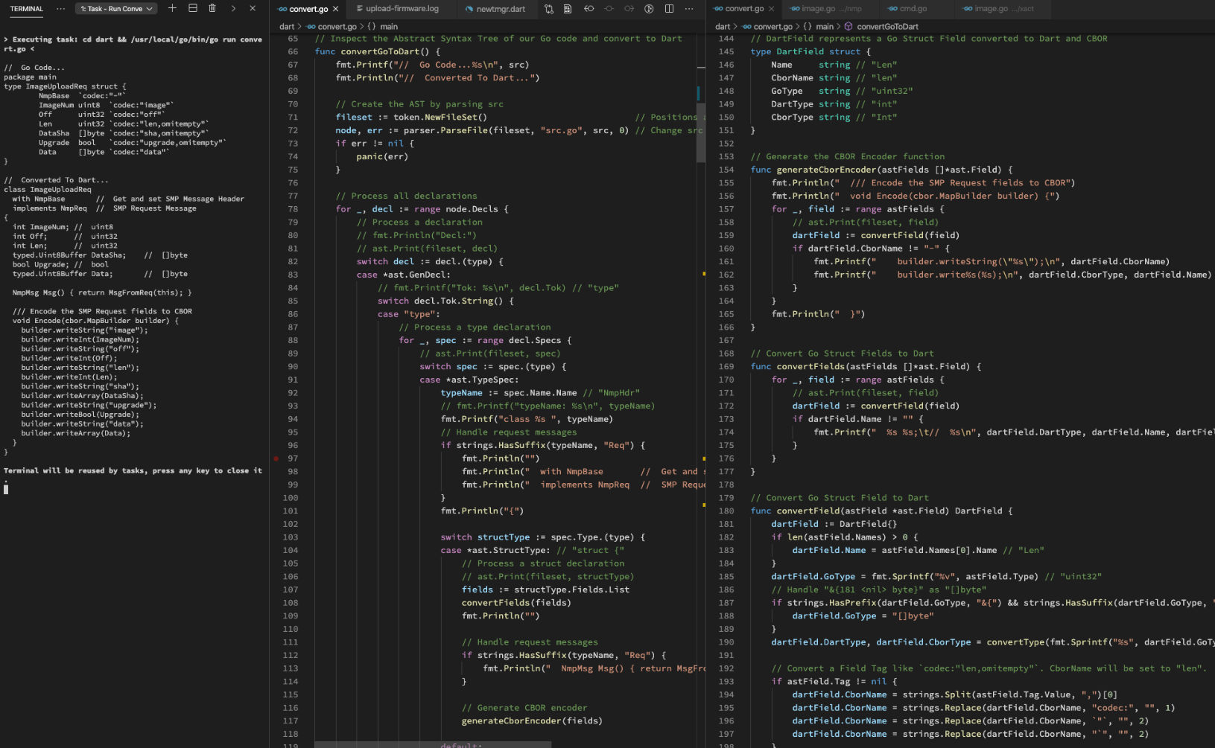
Task: Expand terminal panel ellipsis views menu
Action: coord(60,9)
